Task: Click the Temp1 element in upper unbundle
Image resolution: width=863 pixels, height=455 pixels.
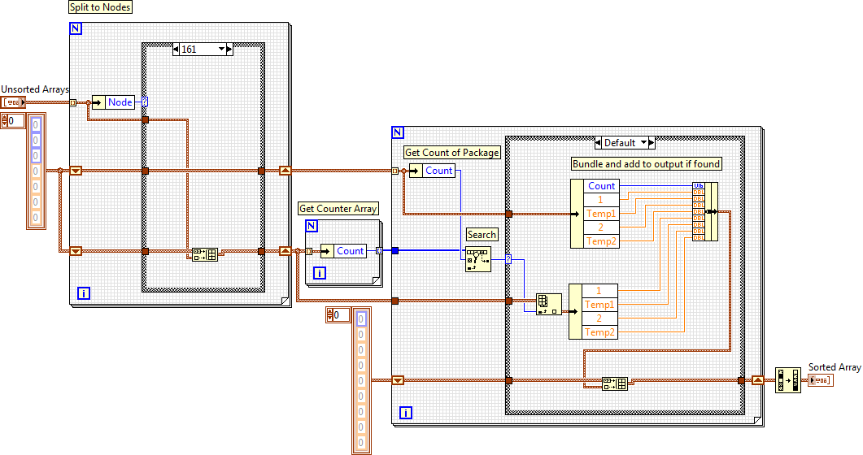Action: pos(601,214)
